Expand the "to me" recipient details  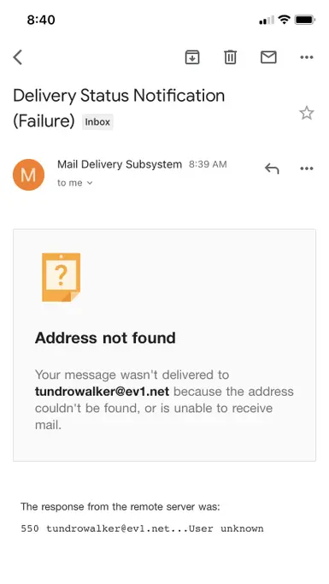tap(75, 183)
